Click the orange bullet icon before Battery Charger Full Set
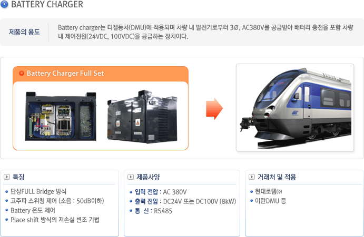The width and height of the screenshot is (364, 237). coord(22,73)
